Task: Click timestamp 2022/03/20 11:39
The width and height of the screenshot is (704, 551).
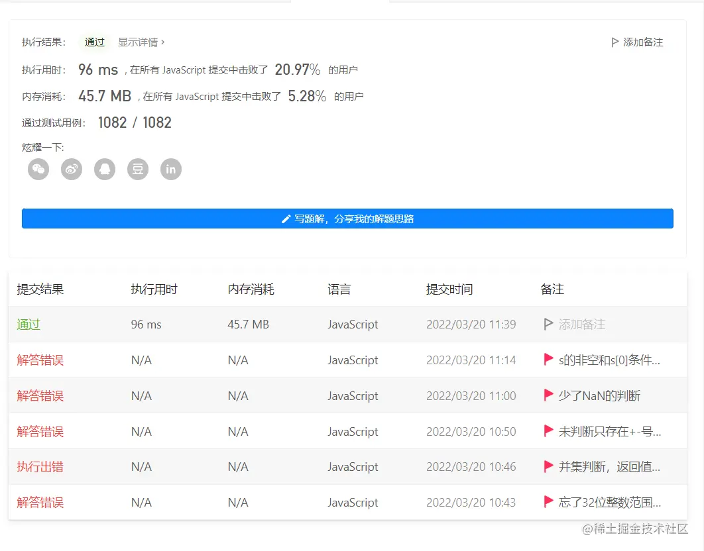Action: [471, 325]
